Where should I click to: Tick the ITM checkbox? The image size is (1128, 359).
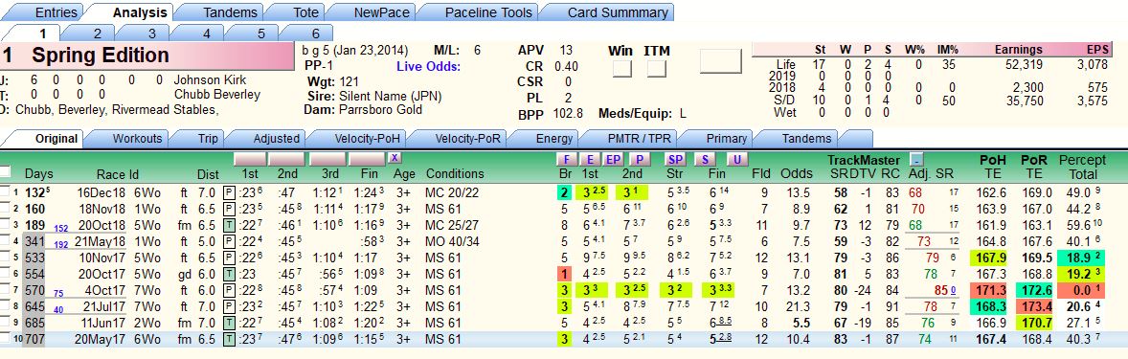(656, 69)
